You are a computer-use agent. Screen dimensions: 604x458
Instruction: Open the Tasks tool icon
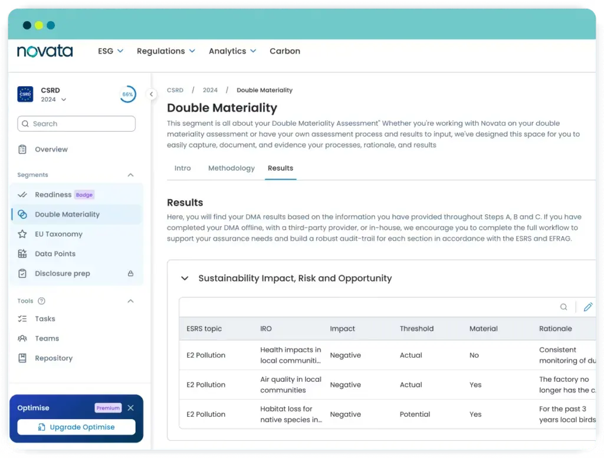click(x=22, y=319)
